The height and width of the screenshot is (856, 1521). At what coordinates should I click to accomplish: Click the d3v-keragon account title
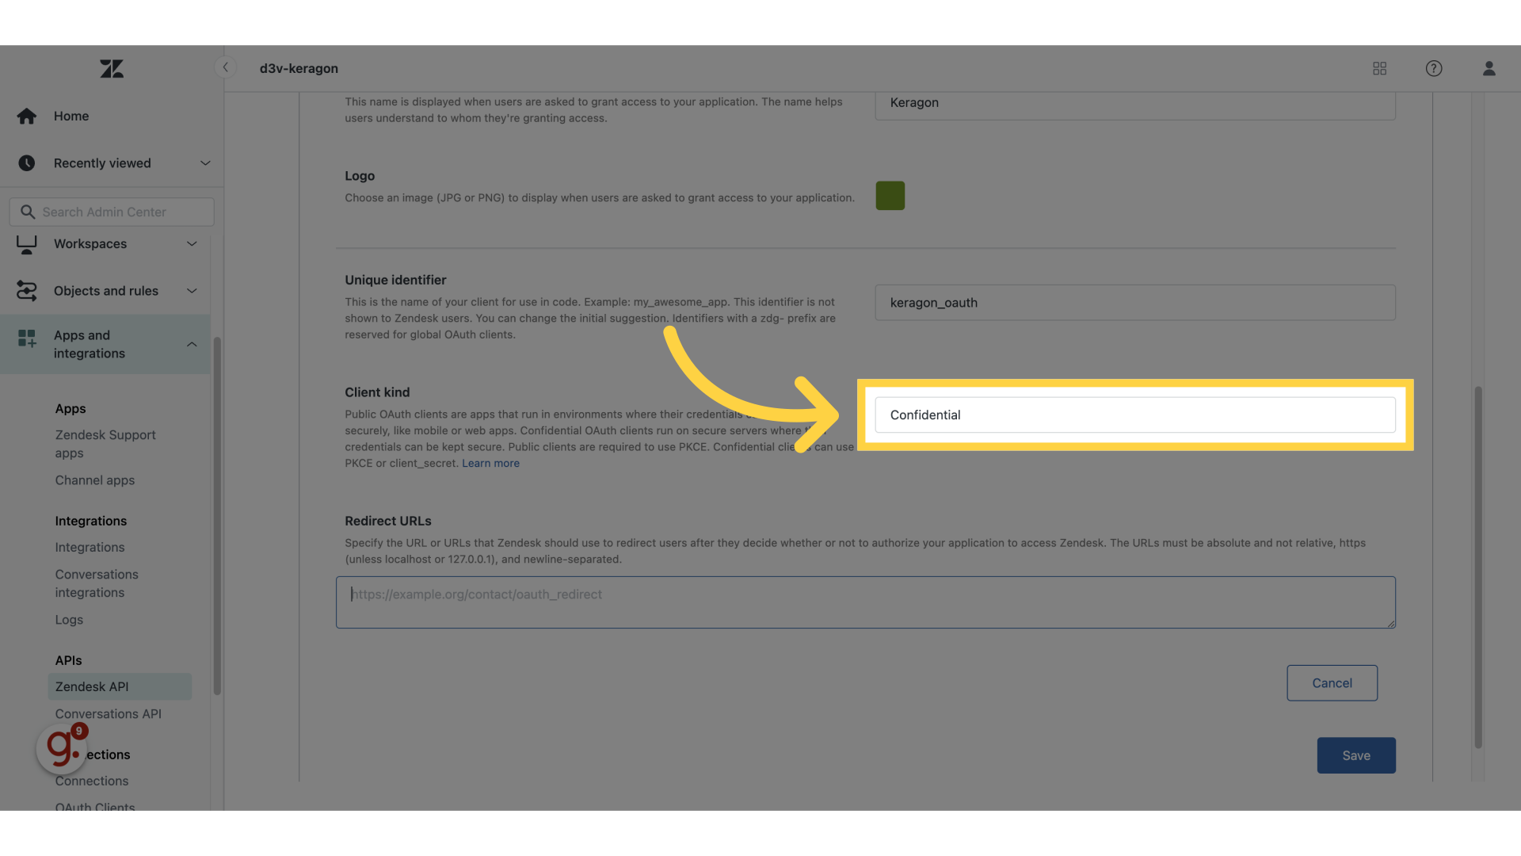tap(299, 69)
